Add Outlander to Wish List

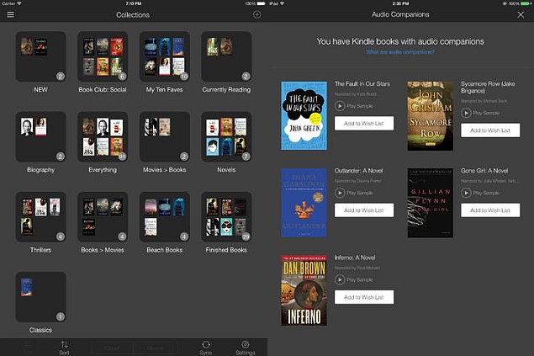point(364,210)
